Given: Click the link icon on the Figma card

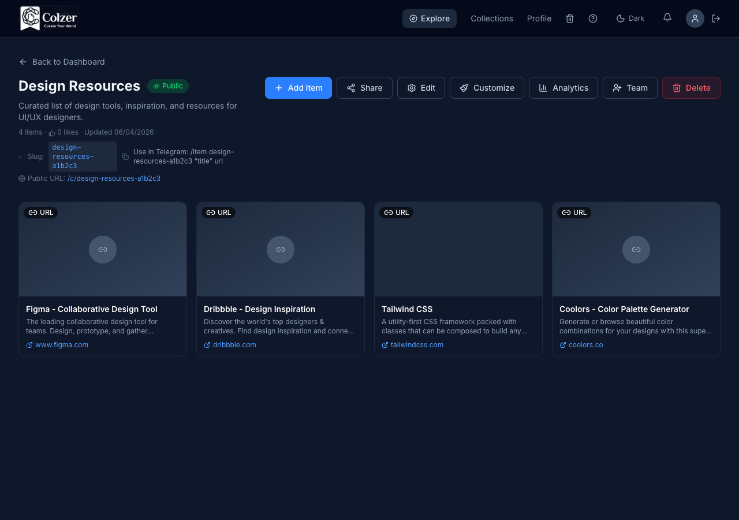Looking at the screenshot, I should pos(102,249).
